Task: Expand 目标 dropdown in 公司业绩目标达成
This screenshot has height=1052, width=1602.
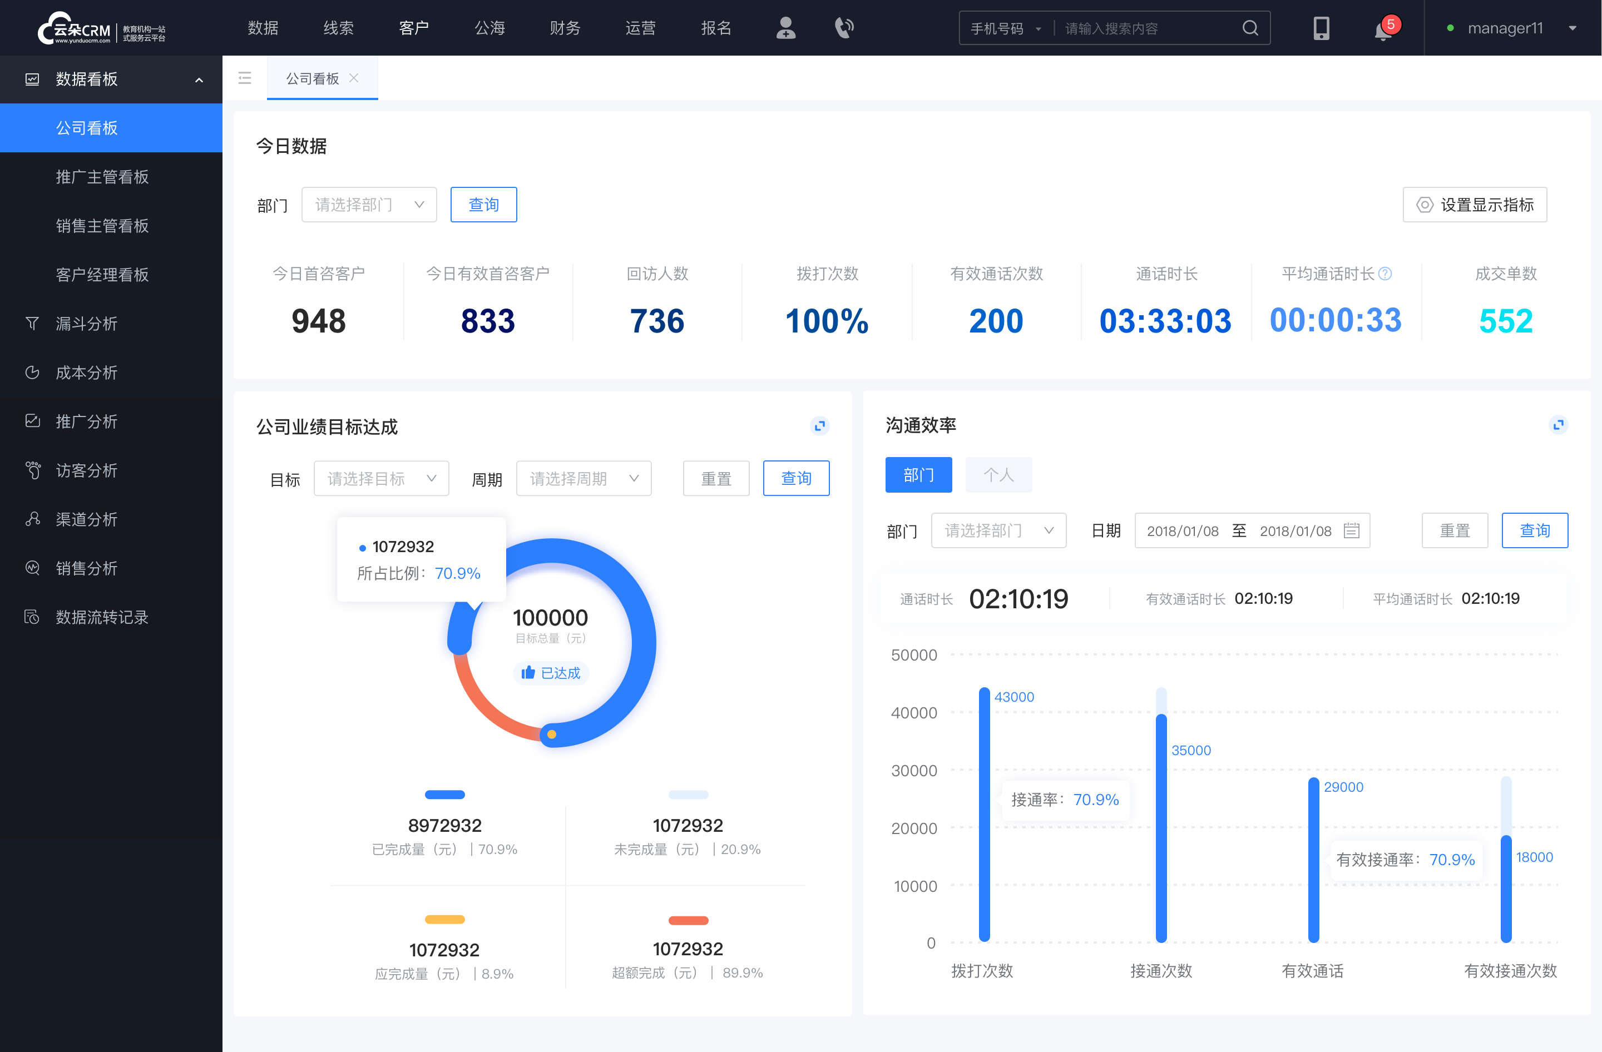Action: point(380,477)
